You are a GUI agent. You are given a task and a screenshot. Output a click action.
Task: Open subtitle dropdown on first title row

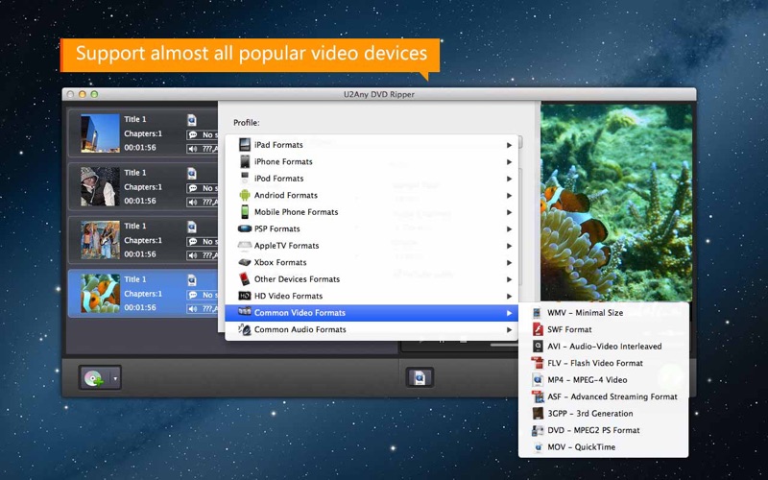click(x=203, y=134)
